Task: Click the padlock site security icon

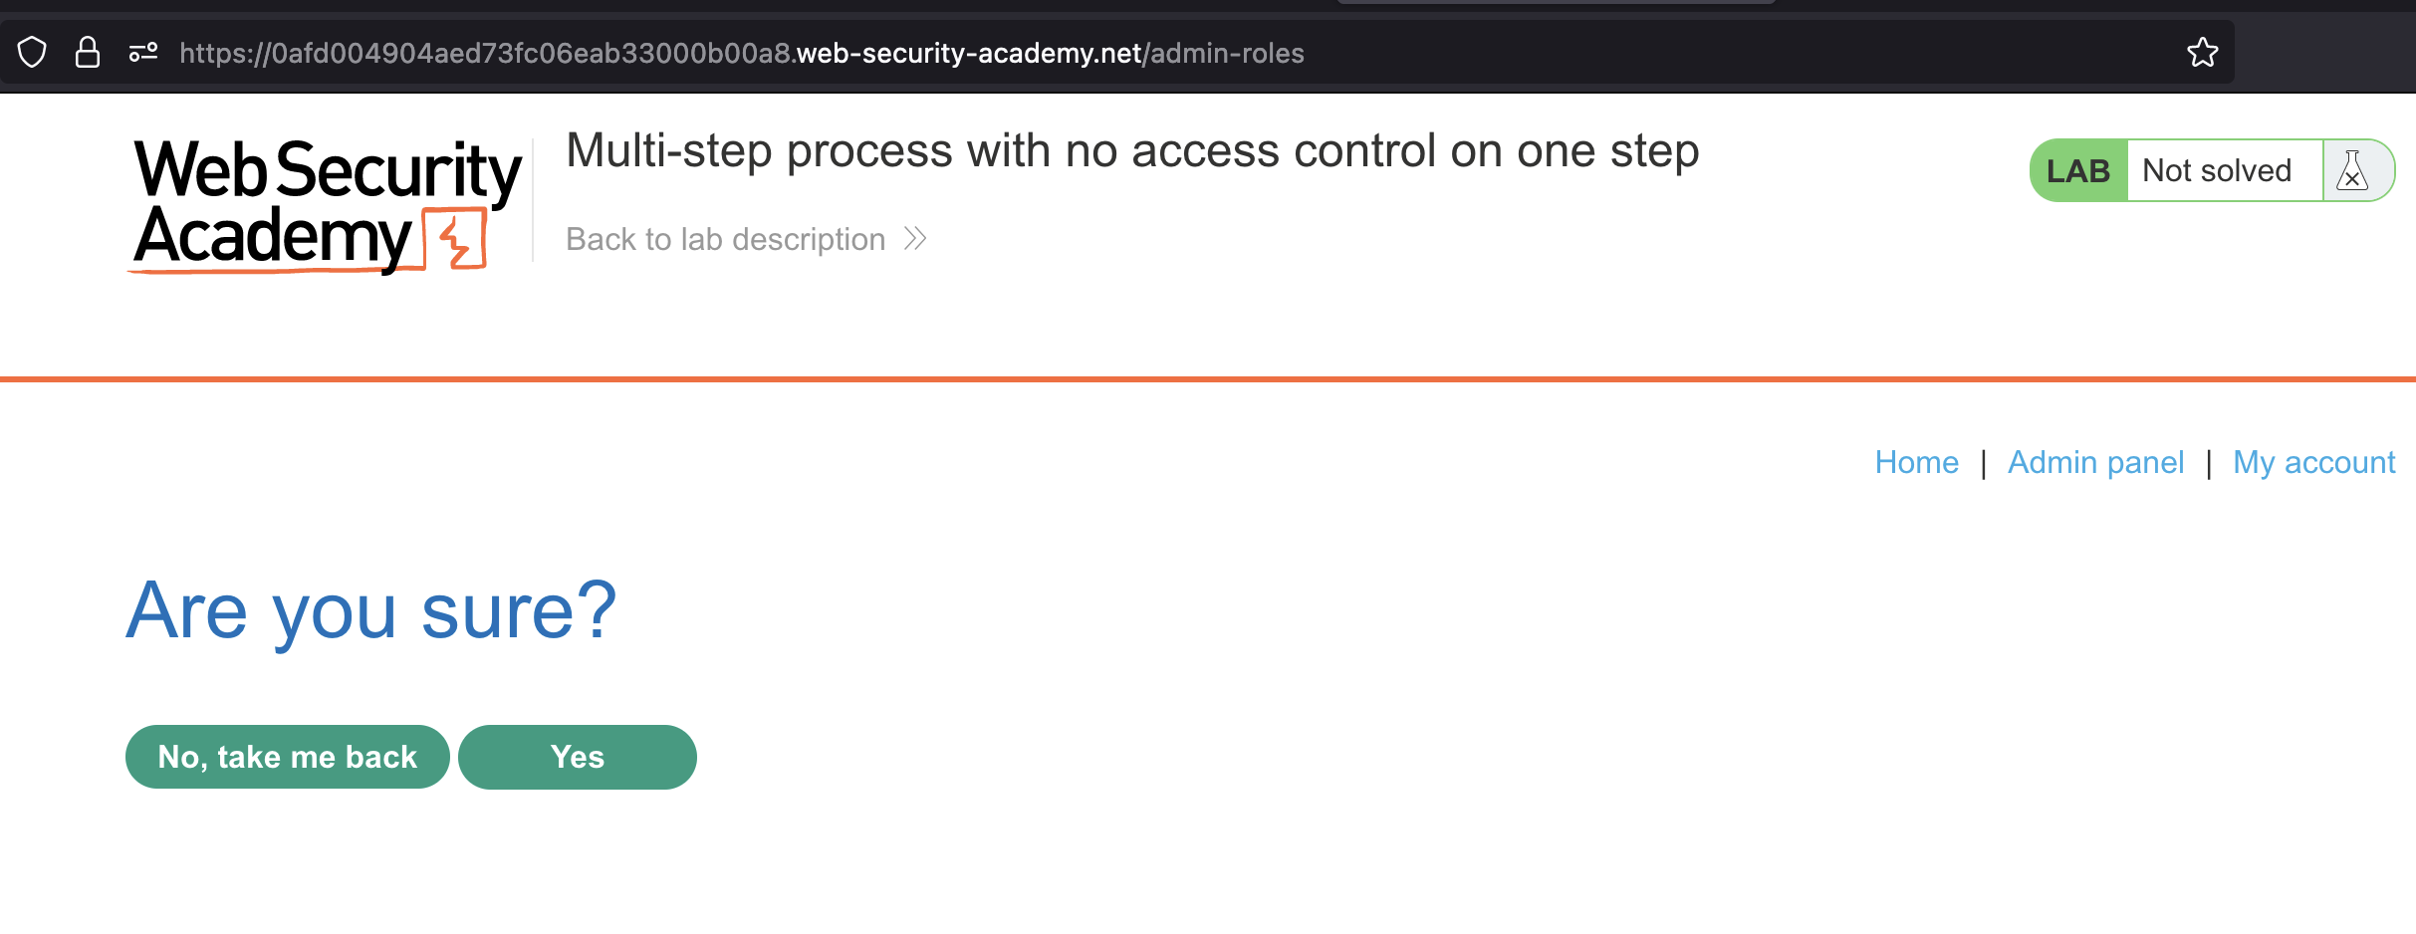Action: pos(88,53)
